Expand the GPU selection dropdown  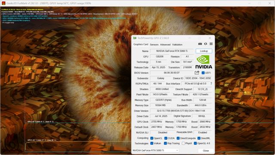[156, 150]
